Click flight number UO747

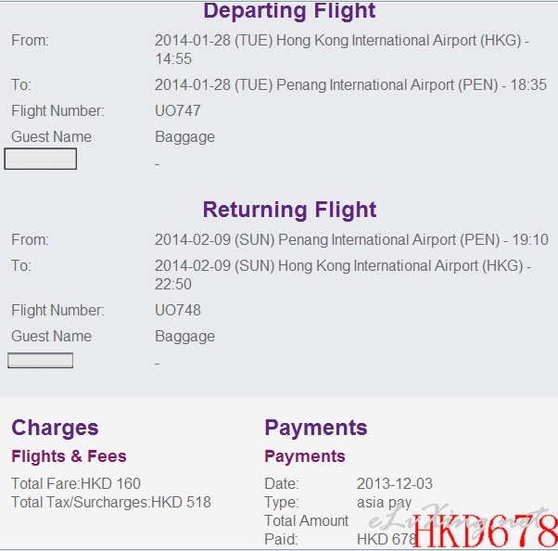coord(178,110)
